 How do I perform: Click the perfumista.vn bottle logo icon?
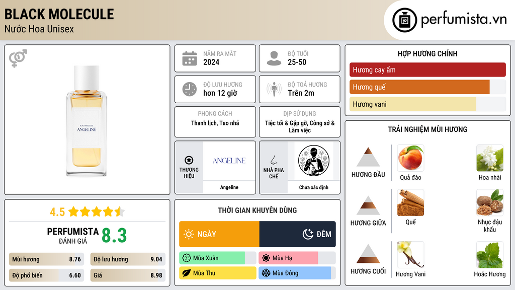[x=404, y=20]
